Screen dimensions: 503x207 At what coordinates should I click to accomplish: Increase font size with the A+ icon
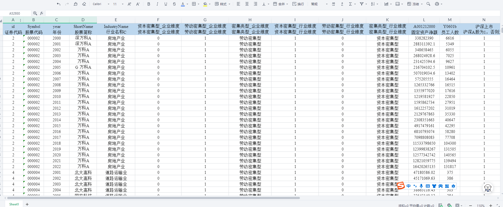[x=129, y=4]
